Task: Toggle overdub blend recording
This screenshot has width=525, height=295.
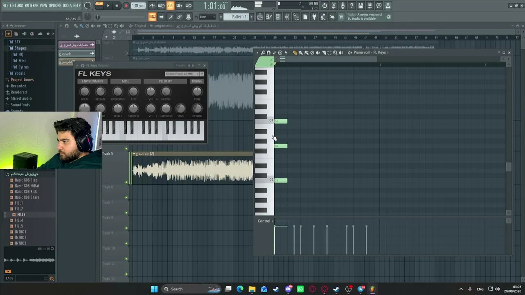Action: pos(179,6)
